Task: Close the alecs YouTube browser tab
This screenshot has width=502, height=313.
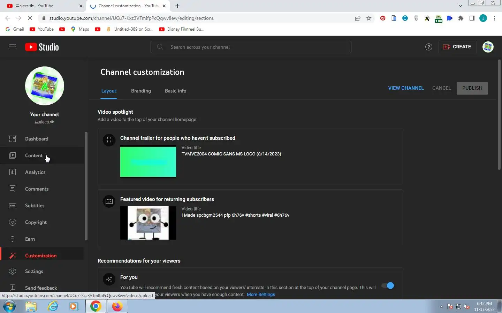Action: [x=81, y=6]
